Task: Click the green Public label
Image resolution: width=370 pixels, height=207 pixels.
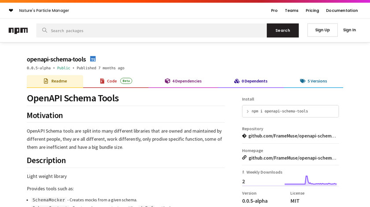Action: tap(63, 68)
